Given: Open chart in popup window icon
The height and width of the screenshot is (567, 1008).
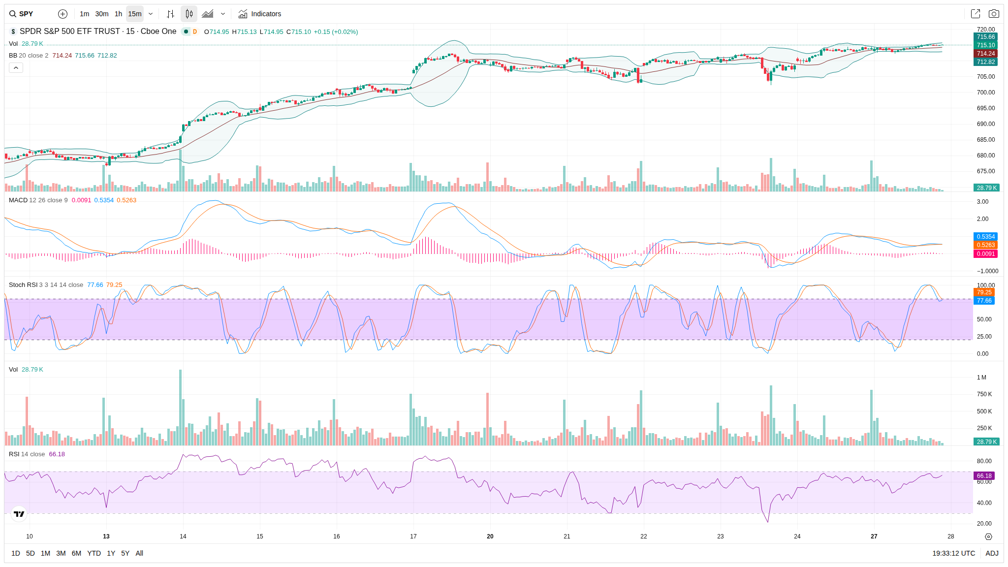Looking at the screenshot, I should (x=975, y=14).
